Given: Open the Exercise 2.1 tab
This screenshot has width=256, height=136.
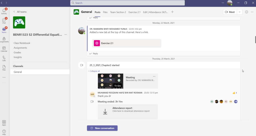Looking at the screenshot, I should pyautogui.click(x=134, y=12).
